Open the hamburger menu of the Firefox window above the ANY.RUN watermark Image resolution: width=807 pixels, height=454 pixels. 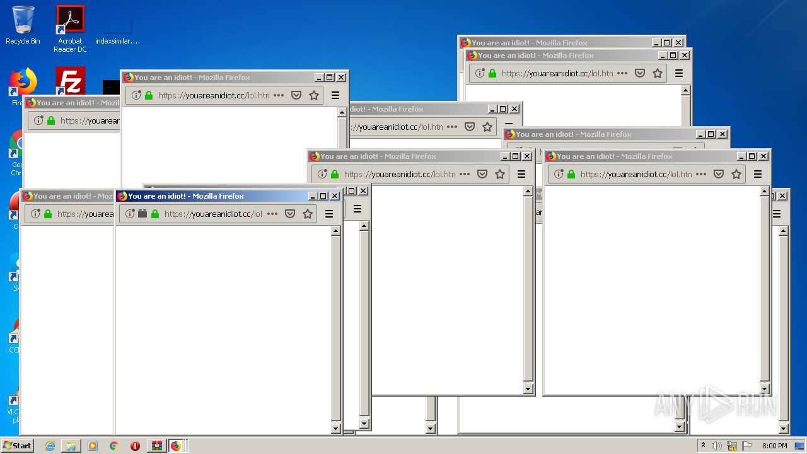click(x=758, y=174)
